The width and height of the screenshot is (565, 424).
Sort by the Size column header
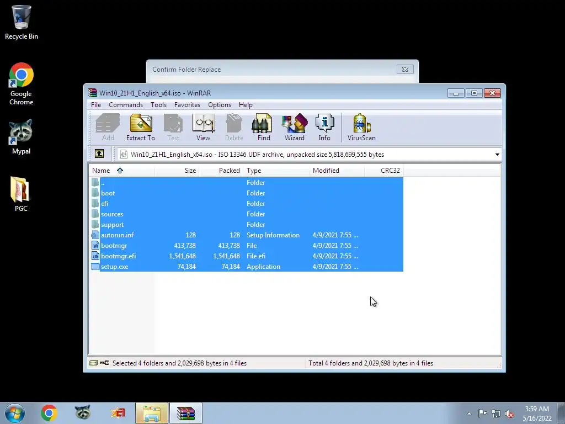(x=177, y=171)
